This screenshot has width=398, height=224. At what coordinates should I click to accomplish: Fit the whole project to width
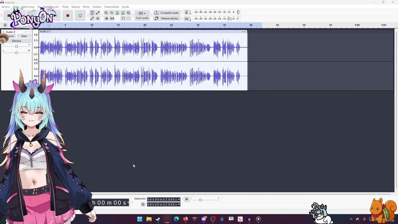[x=123, y=13]
